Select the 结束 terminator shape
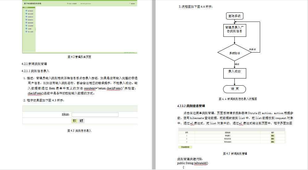 tap(234, 89)
